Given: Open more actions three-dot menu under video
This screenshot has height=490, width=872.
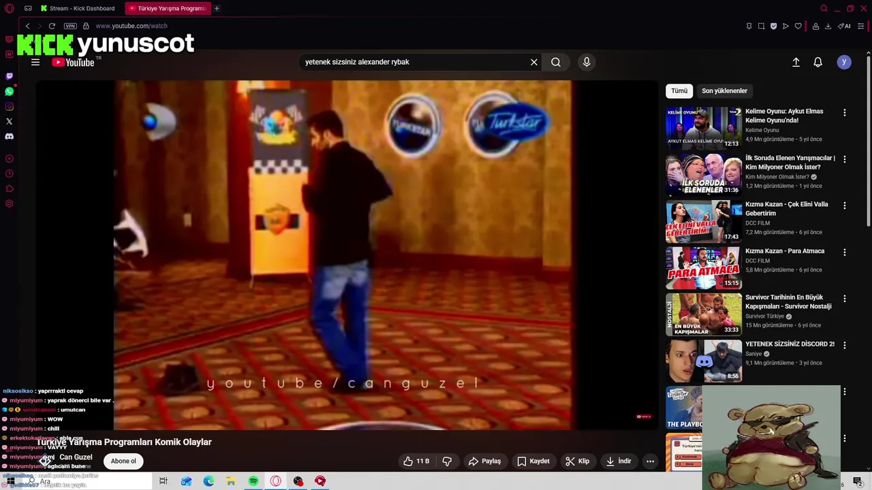Looking at the screenshot, I should (x=650, y=461).
